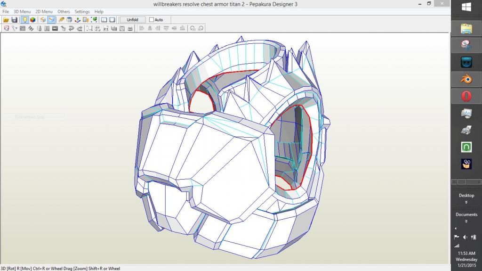
Task: Enable the Auto checkbox
Action: click(152, 20)
